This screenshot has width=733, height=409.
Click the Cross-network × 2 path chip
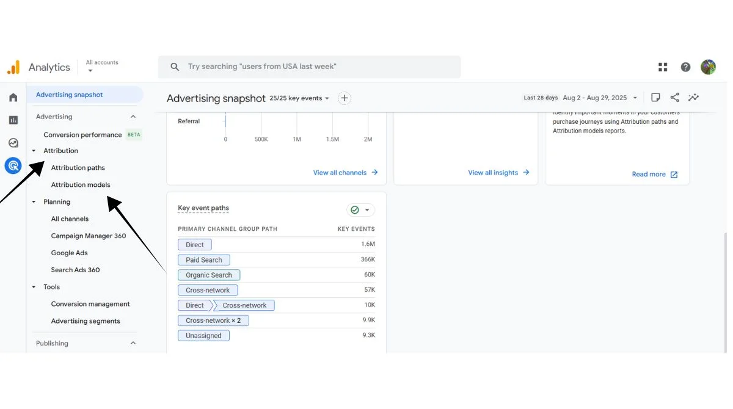click(x=213, y=320)
